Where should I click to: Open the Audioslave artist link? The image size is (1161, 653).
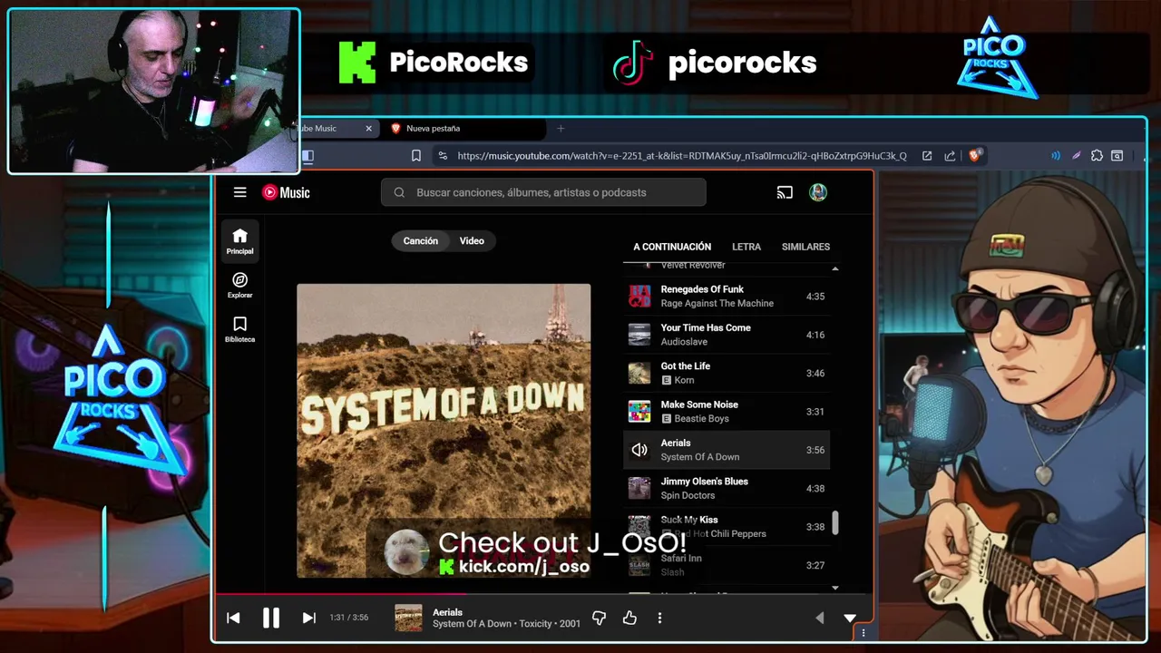click(x=684, y=342)
